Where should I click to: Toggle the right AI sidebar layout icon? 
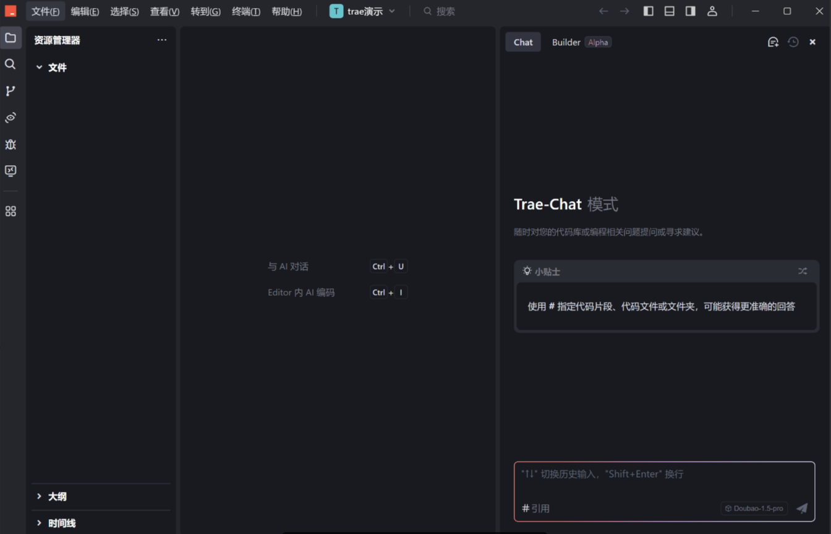coord(691,11)
